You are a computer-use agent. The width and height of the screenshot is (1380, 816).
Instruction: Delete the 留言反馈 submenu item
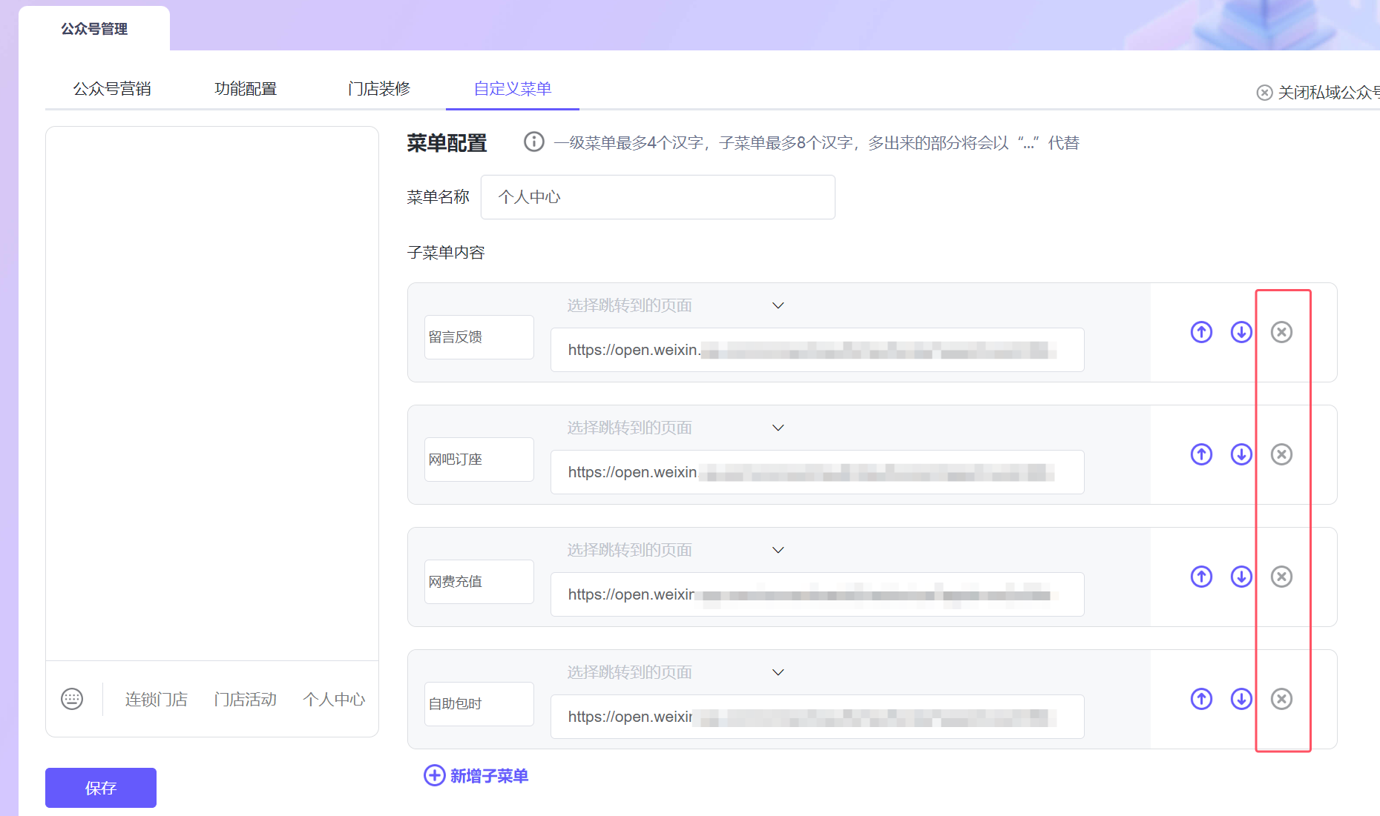[1281, 332]
